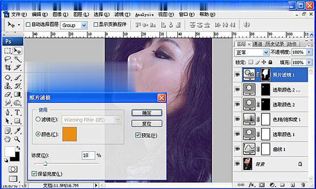The width and height of the screenshot is (316, 189).
Task: Click the 确定 button in dialog
Action: point(147,113)
